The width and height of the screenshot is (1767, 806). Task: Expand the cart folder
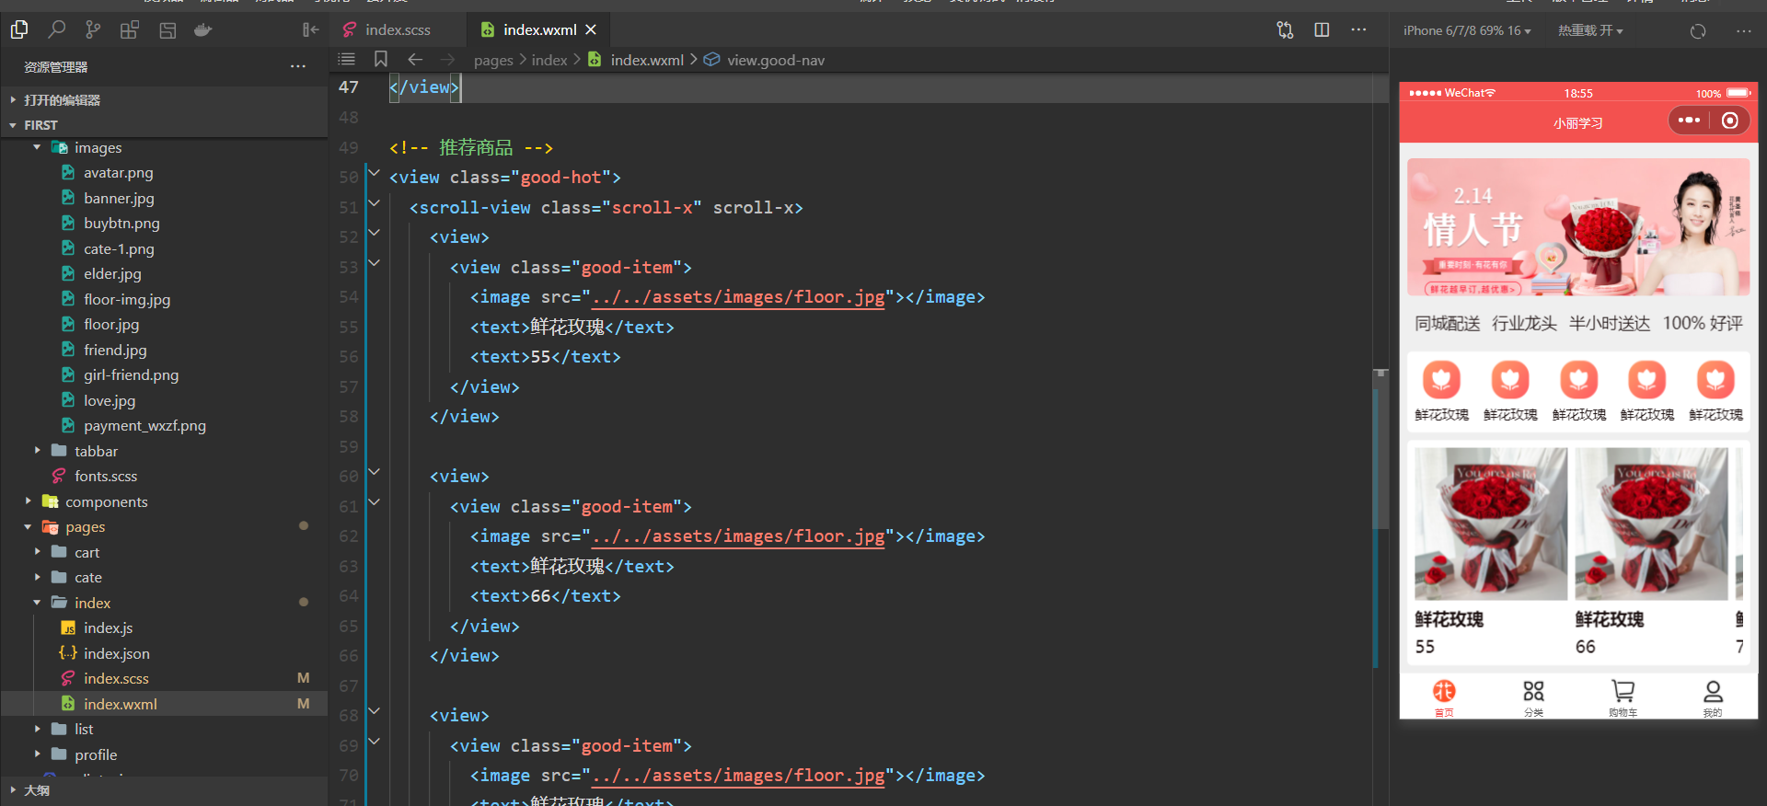[37, 552]
